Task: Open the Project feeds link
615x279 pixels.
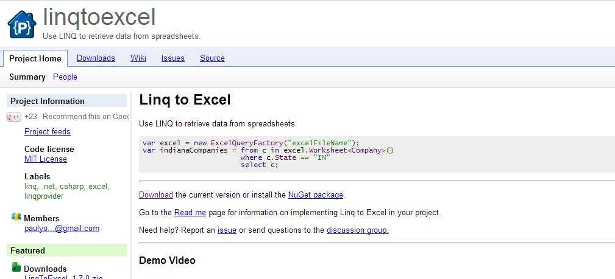Action: click(48, 131)
